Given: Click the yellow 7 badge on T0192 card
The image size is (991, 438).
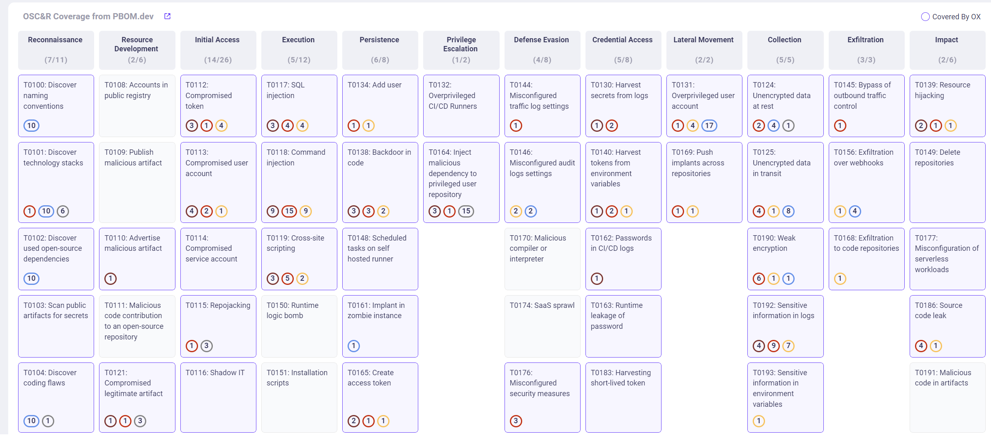Looking at the screenshot, I should pyautogui.click(x=788, y=346).
